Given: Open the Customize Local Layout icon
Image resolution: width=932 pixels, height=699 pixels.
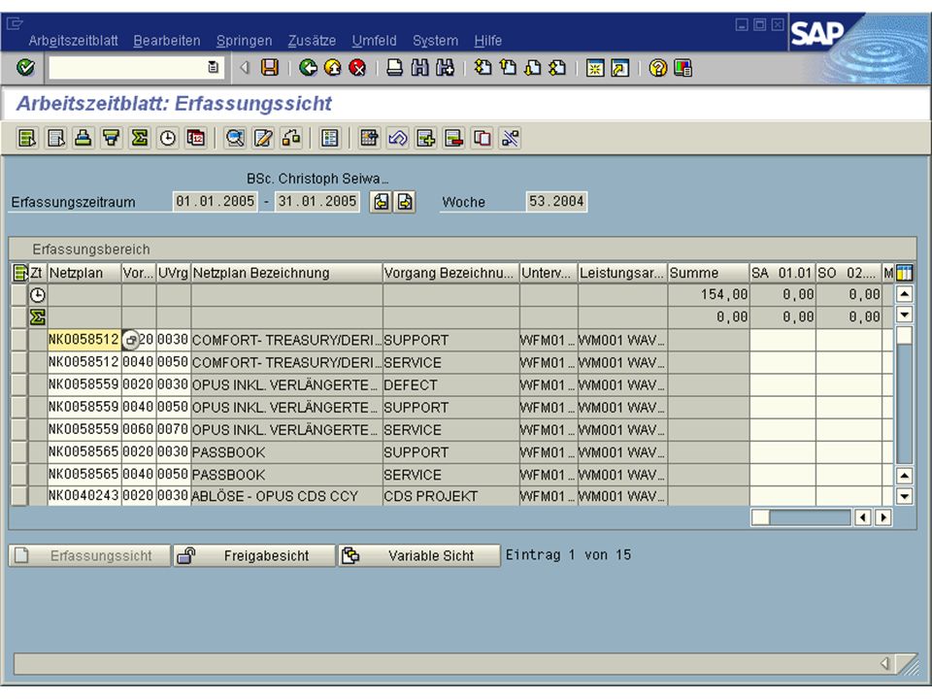Looking at the screenshot, I should pos(682,68).
